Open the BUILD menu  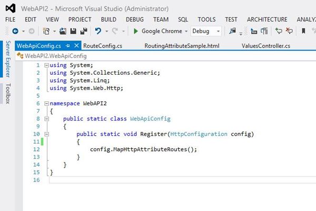coord(108,19)
